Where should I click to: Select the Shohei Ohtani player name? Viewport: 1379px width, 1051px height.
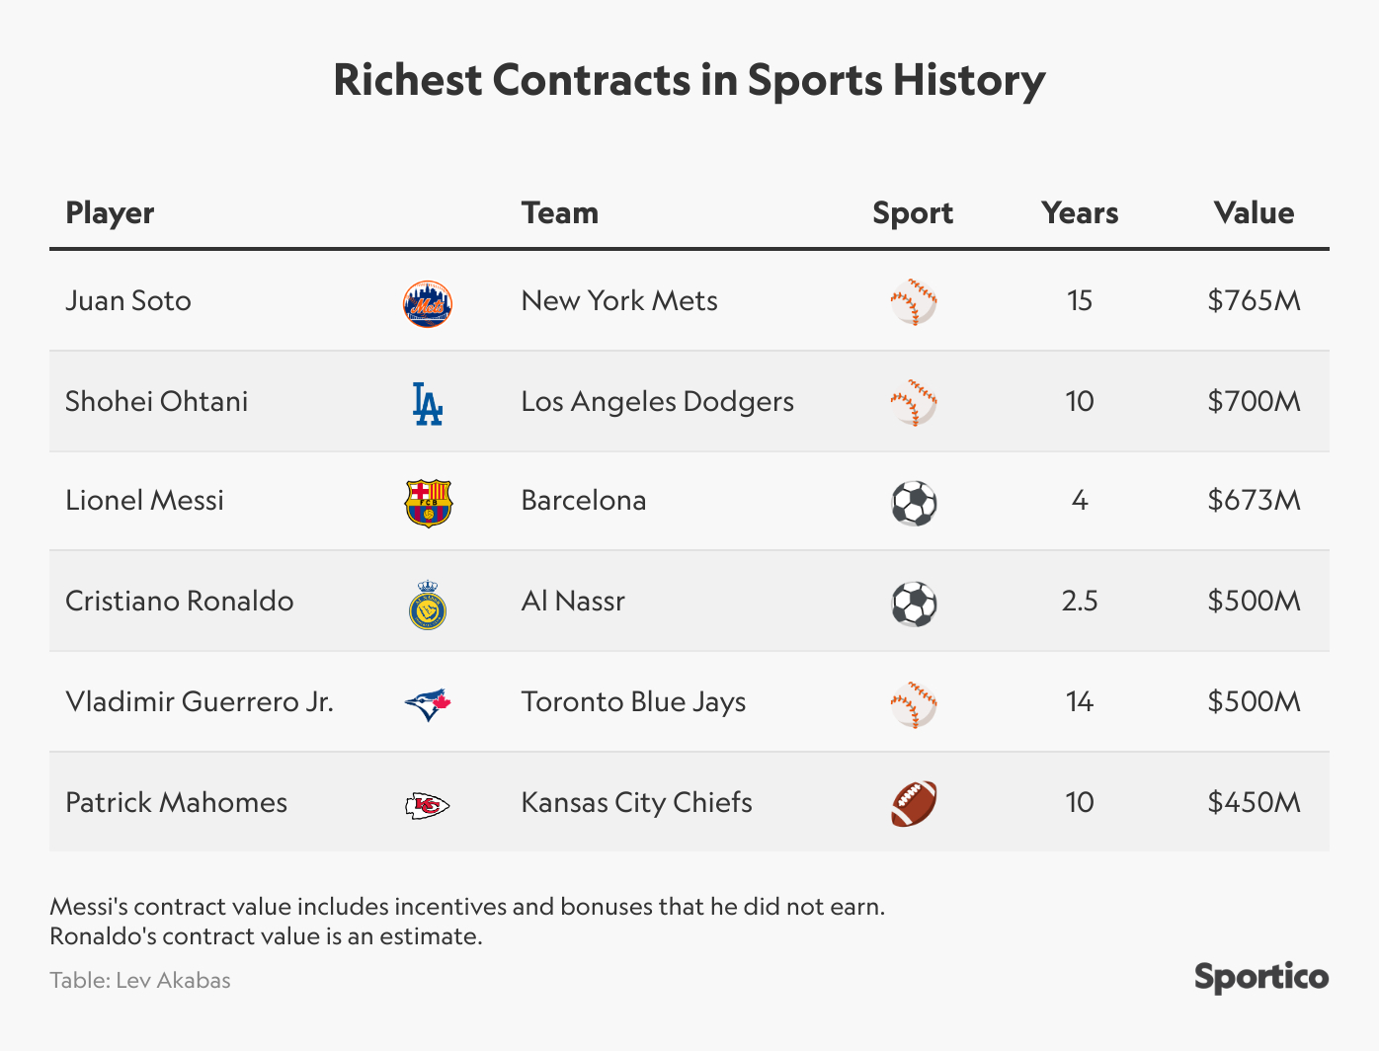tap(156, 402)
